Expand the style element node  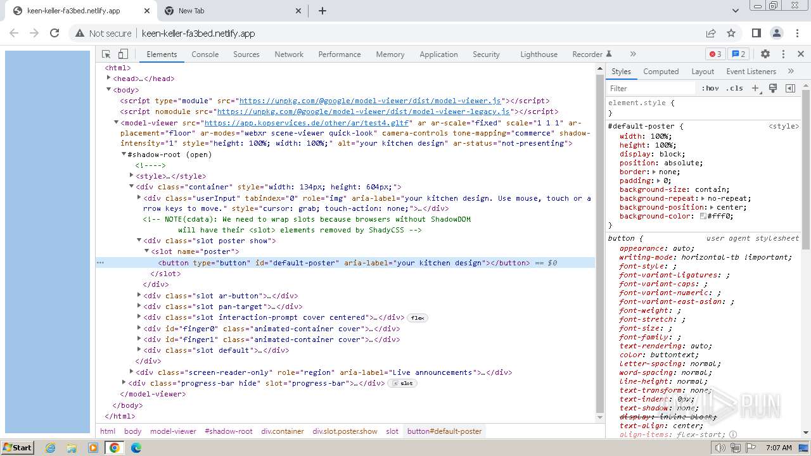[132, 175]
